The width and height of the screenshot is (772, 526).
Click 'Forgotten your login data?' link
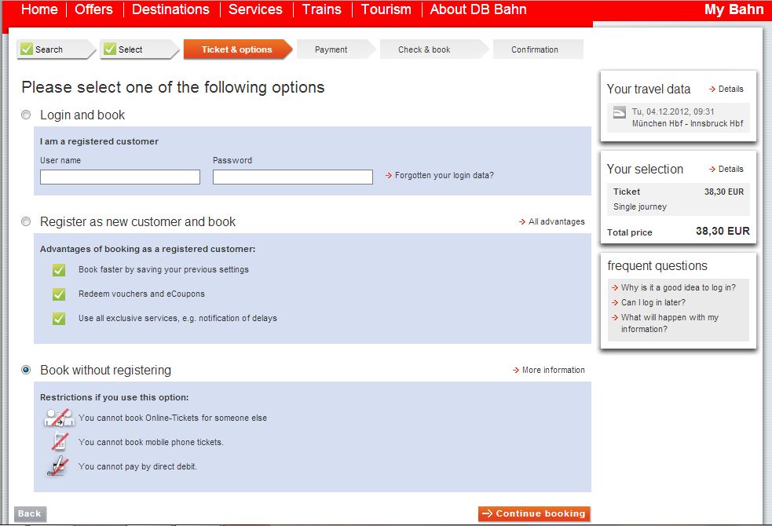point(440,175)
